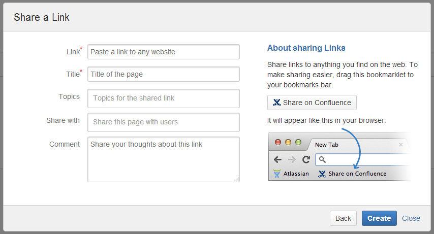Go back using the Back button
Image resolution: width=434 pixels, height=234 pixels.
click(x=343, y=218)
